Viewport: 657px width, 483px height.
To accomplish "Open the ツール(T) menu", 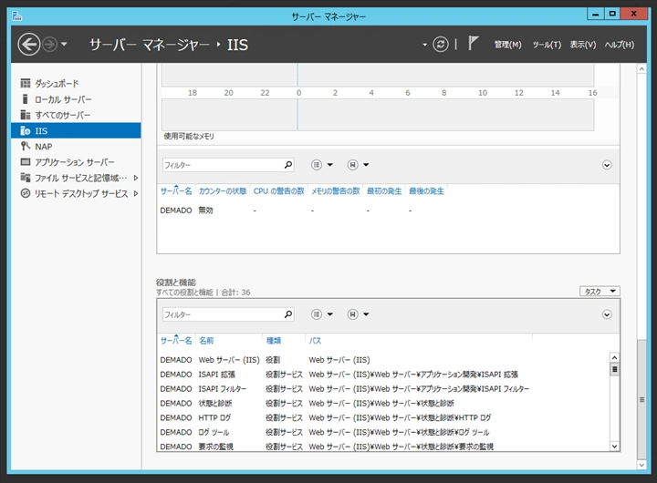I will pos(547,45).
